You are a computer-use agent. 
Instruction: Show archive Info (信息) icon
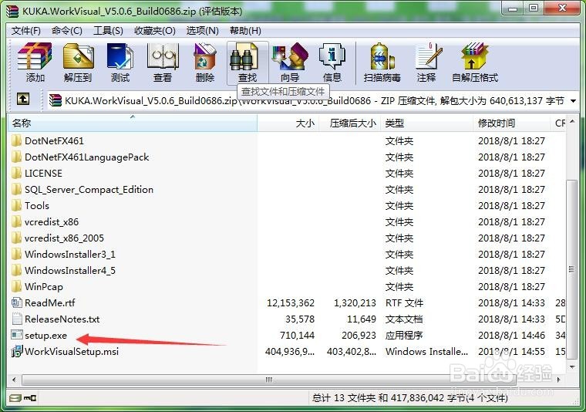click(x=332, y=56)
